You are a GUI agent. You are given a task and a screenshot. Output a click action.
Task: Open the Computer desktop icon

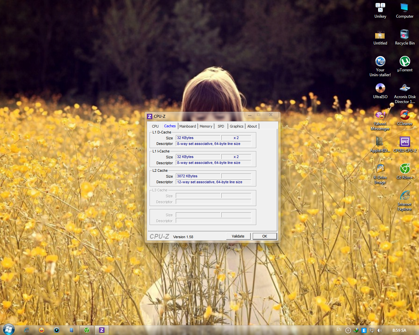pos(405,11)
